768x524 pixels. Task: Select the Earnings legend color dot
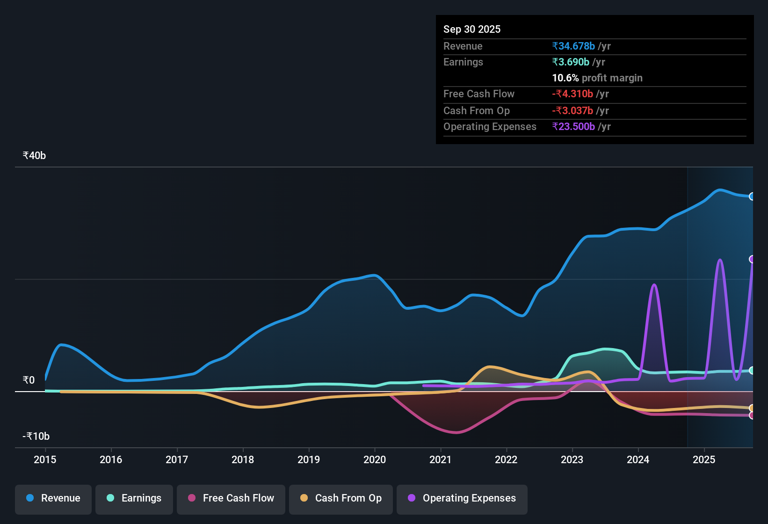point(111,498)
